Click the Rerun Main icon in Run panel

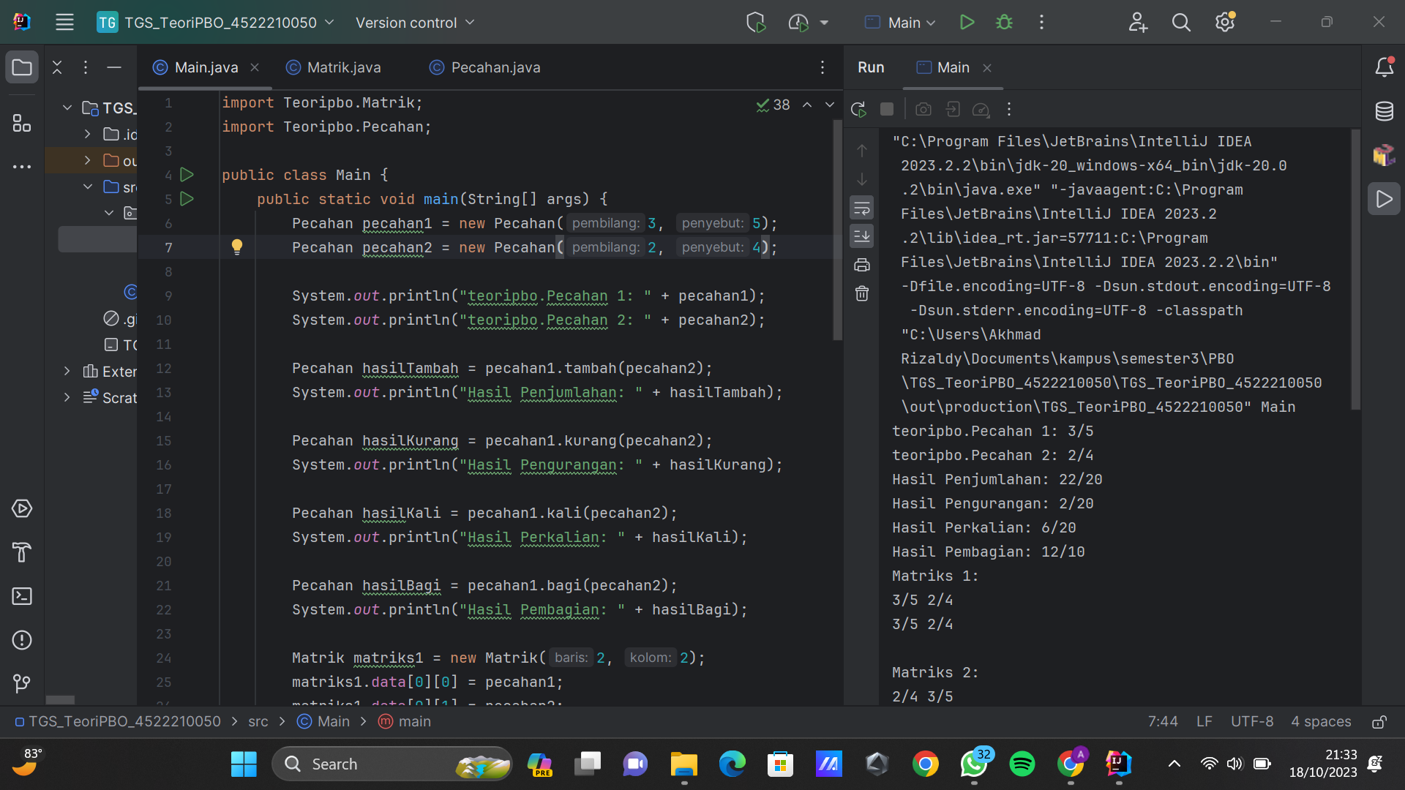pyautogui.click(x=858, y=110)
